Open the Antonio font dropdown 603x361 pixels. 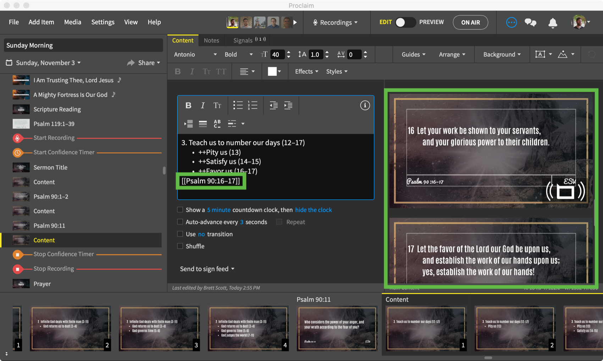click(195, 54)
